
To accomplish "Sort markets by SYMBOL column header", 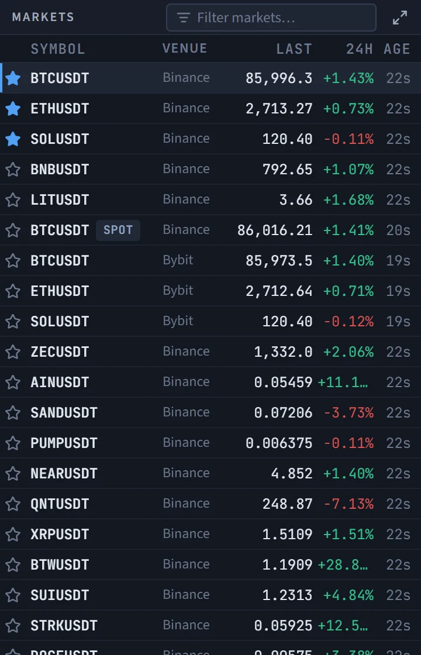I will tap(58, 49).
